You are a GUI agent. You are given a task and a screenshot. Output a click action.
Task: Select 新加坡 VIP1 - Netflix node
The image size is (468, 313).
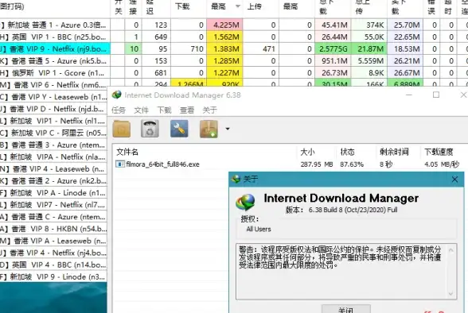[x=53, y=121]
